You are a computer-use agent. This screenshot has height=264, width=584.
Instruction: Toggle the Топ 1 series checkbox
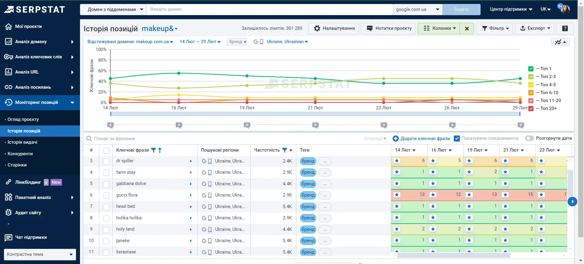[x=531, y=69]
